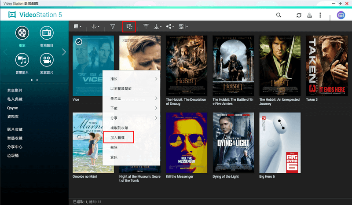Select The Hobbit: Desolation of Smaug poster
352x205 pixels.
coord(187,66)
